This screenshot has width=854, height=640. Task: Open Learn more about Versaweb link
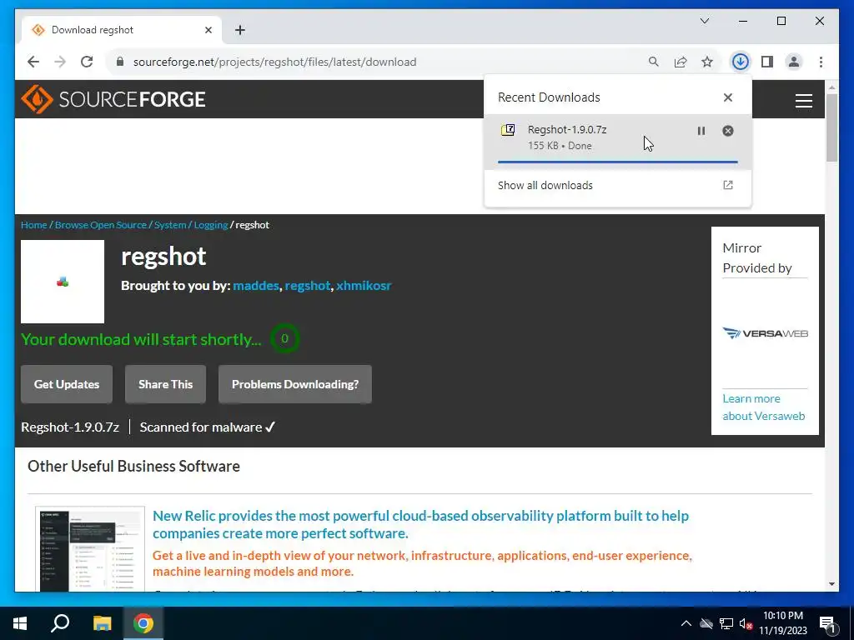point(764,407)
